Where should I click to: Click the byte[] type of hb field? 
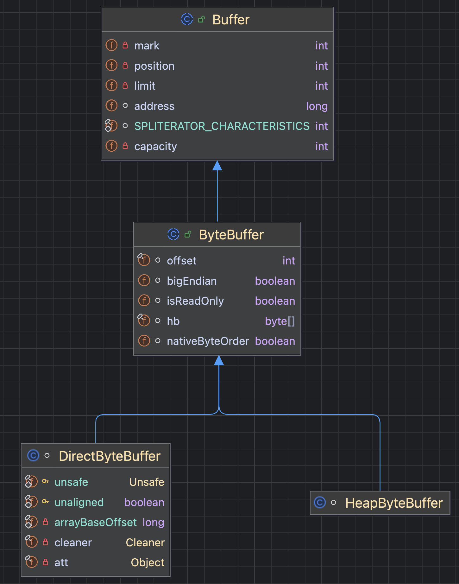pos(280,321)
